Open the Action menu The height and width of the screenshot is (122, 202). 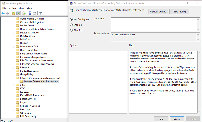click(x=12, y=9)
